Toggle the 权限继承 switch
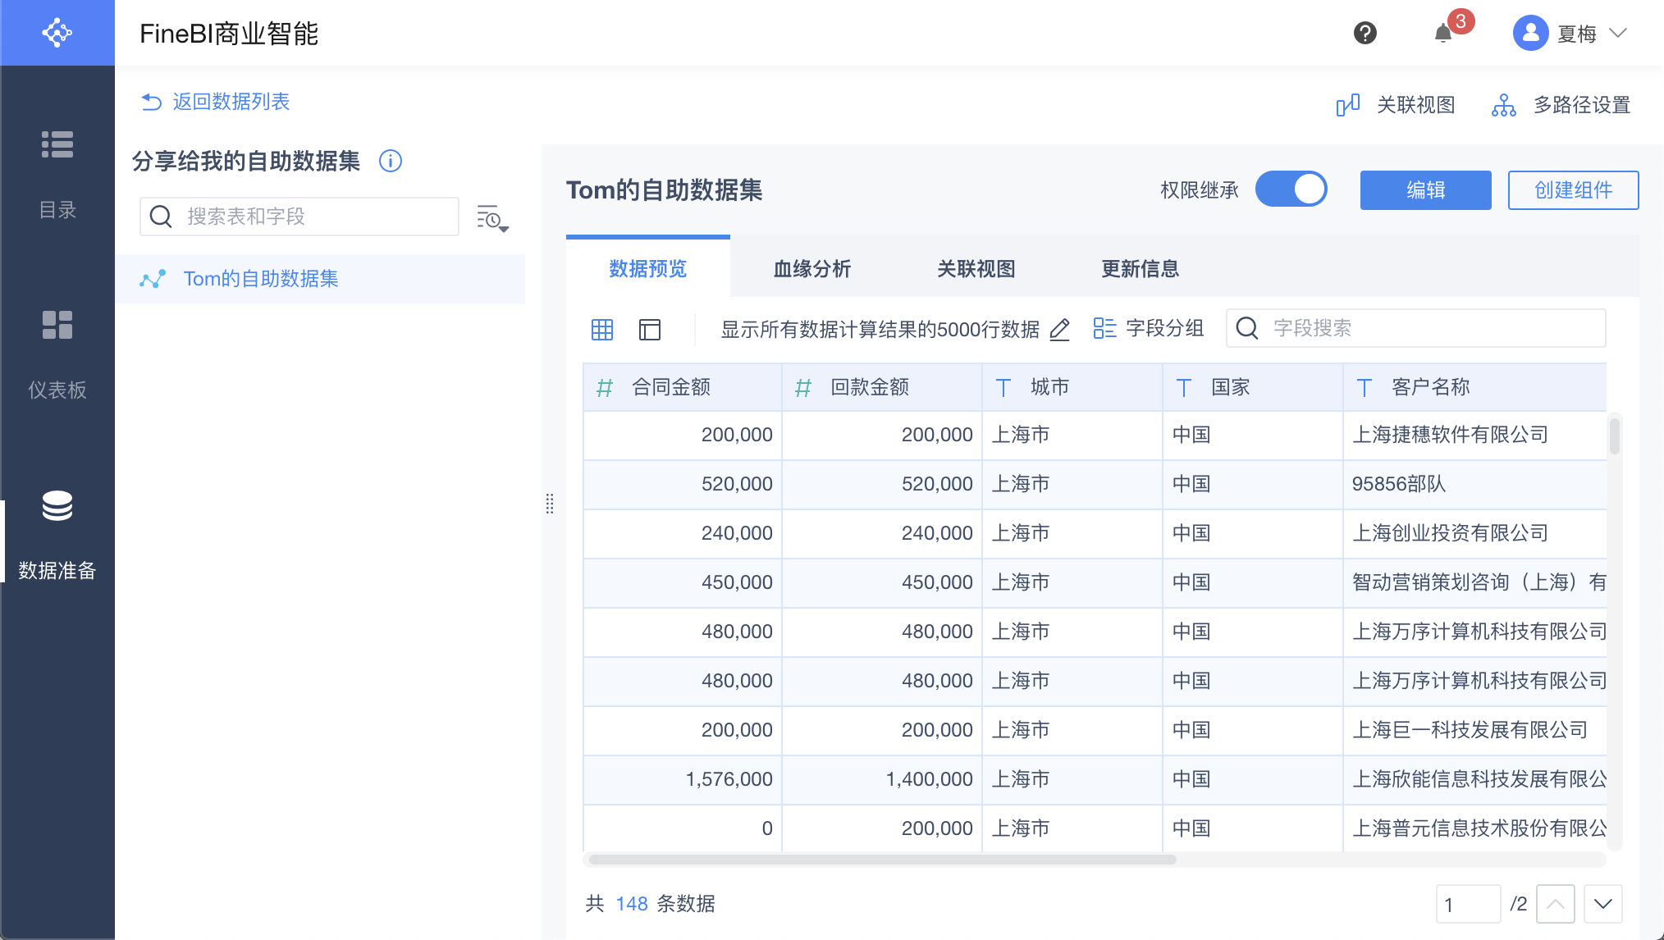The height and width of the screenshot is (940, 1664). [1291, 189]
